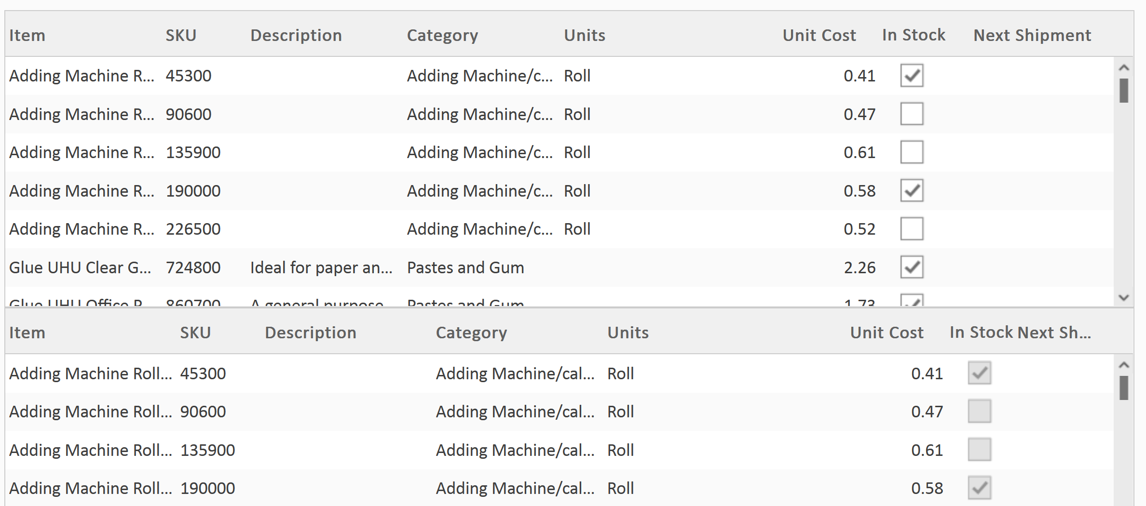
Task: Sort bottom grid by Units header
Action: [628, 333]
